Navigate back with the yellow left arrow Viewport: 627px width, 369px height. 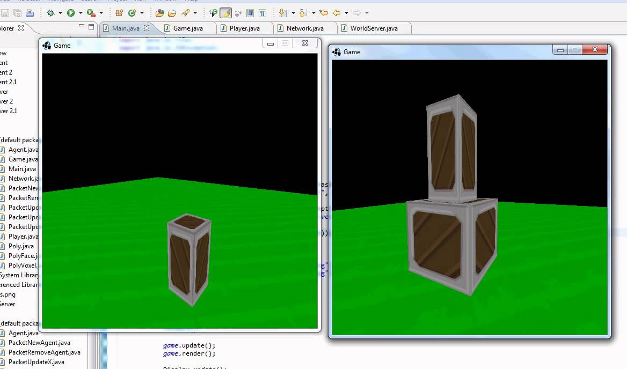coord(337,13)
